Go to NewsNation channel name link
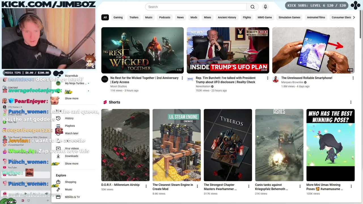Image resolution: width=363 pixels, height=204 pixels. [203, 86]
